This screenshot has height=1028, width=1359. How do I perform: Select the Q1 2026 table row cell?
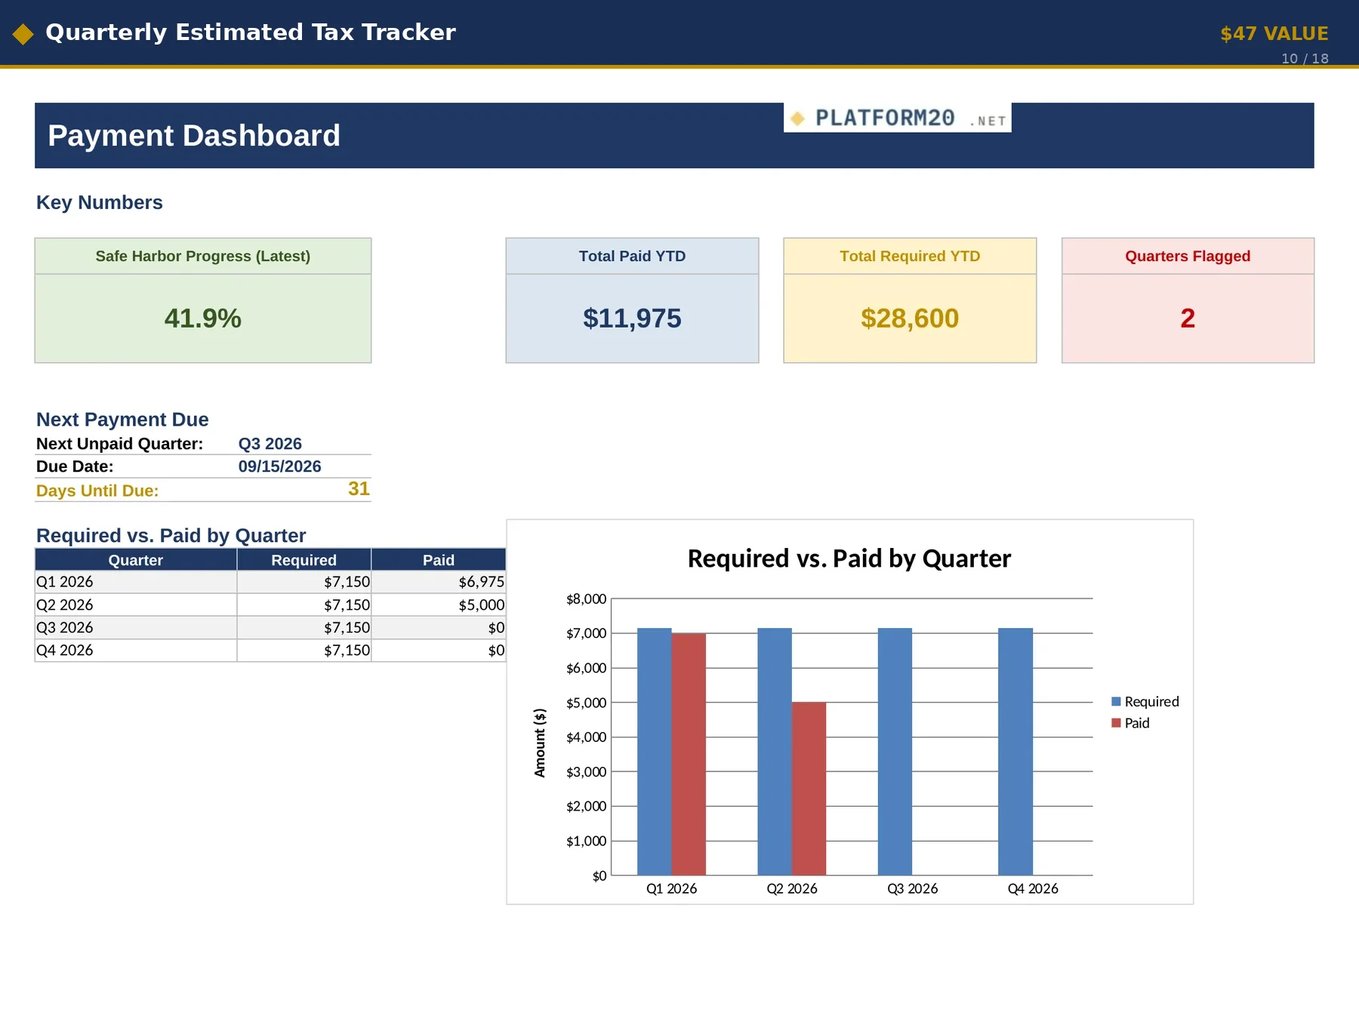[136, 582]
